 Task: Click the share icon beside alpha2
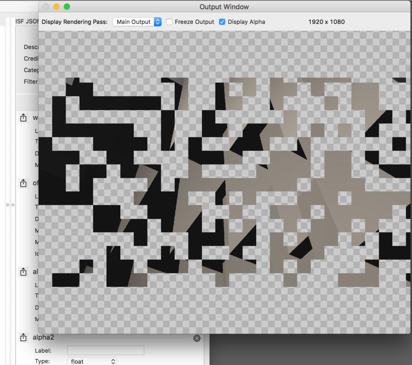click(x=23, y=337)
